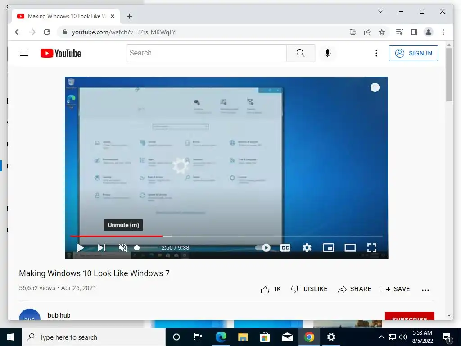Install app icon in address bar
The width and height of the screenshot is (461, 346).
353,32
